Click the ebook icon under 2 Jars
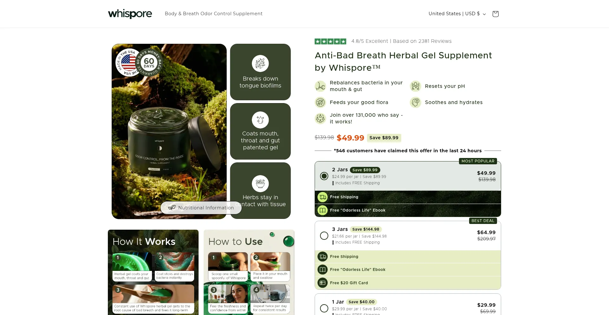Screen dimensions: 609x315 click(x=323, y=210)
